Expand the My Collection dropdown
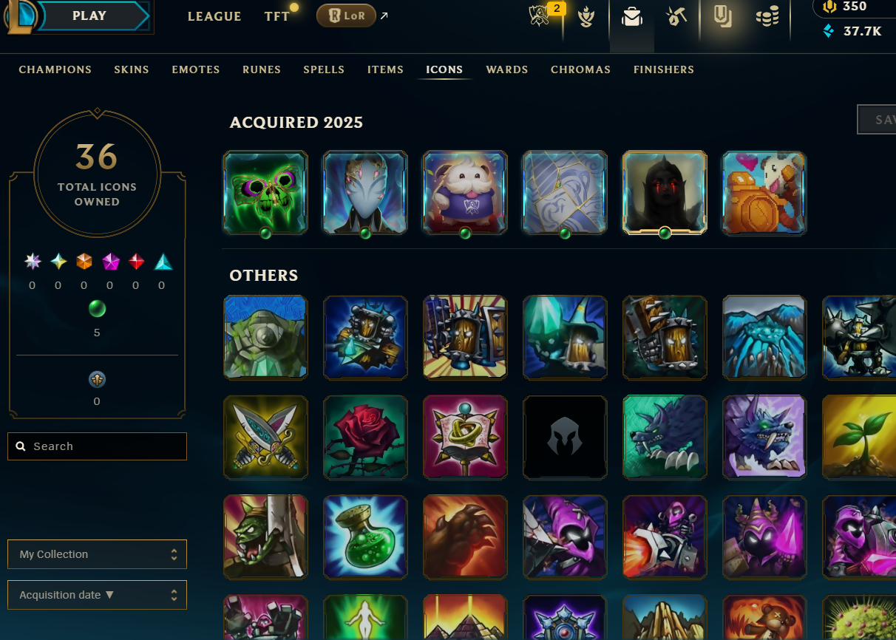The image size is (896, 640). coord(97,554)
